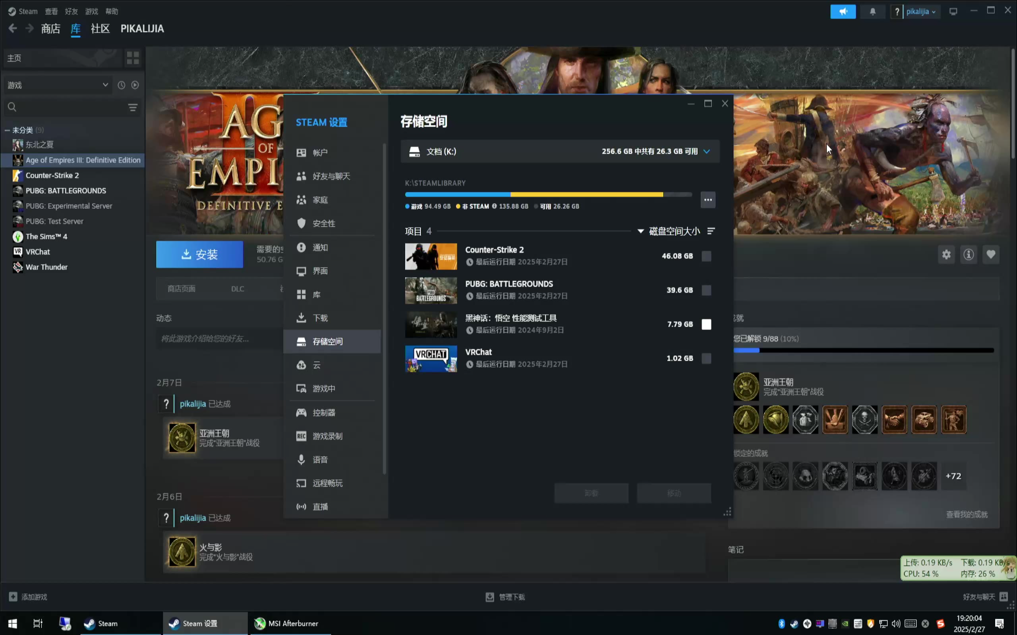The height and width of the screenshot is (635, 1017).
Task: Open the pikalijia account dropdown
Action: click(920, 11)
